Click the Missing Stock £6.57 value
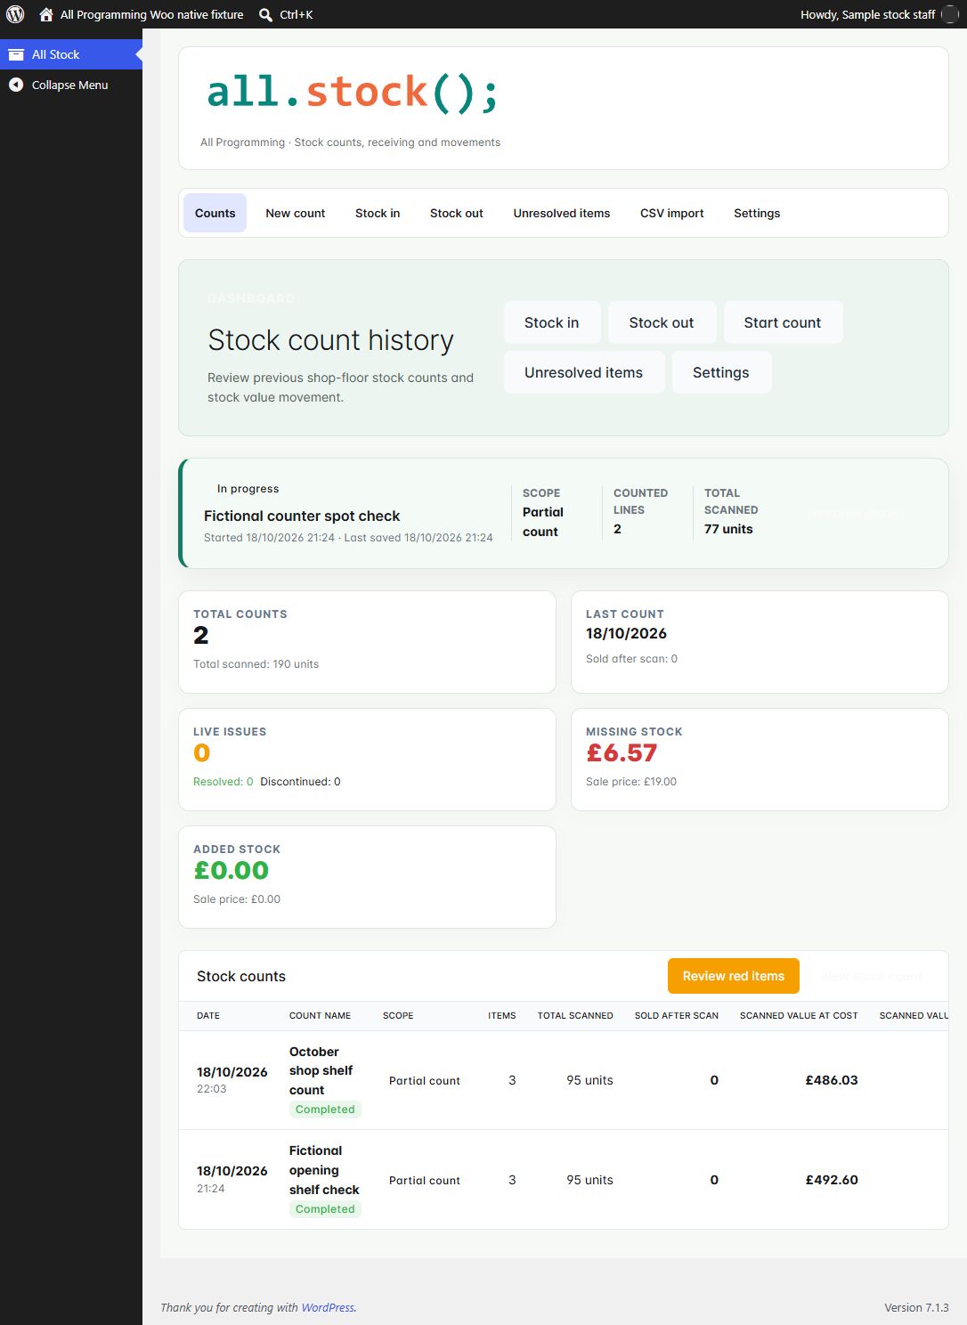The image size is (967, 1325). pyautogui.click(x=622, y=753)
